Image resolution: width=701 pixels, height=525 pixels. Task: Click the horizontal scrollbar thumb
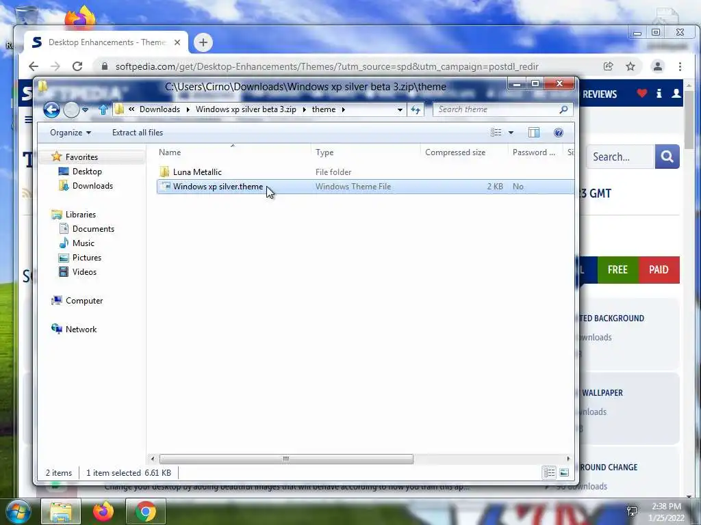[x=286, y=459]
